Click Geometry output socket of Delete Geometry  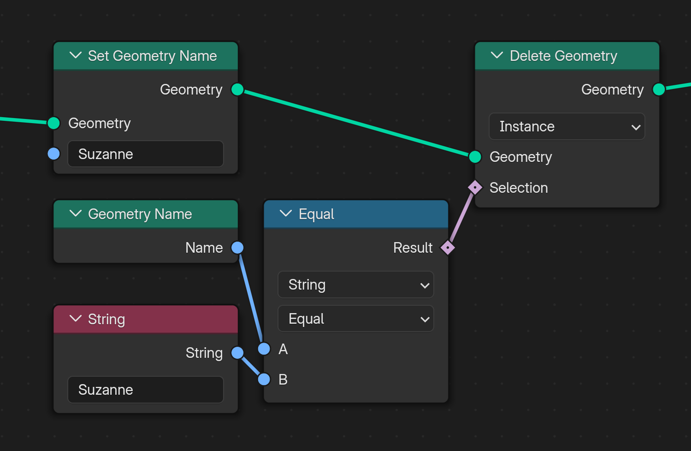tap(659, 89)
